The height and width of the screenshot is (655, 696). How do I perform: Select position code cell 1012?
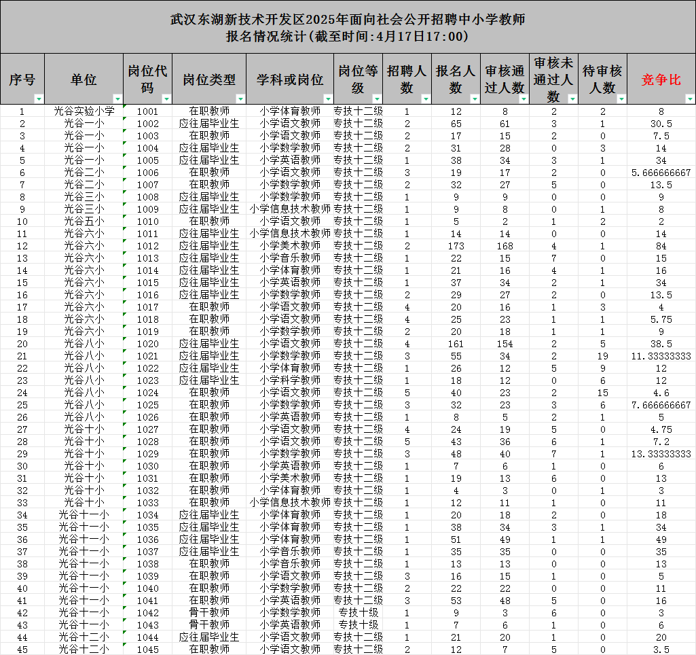(x=148, y=245)
